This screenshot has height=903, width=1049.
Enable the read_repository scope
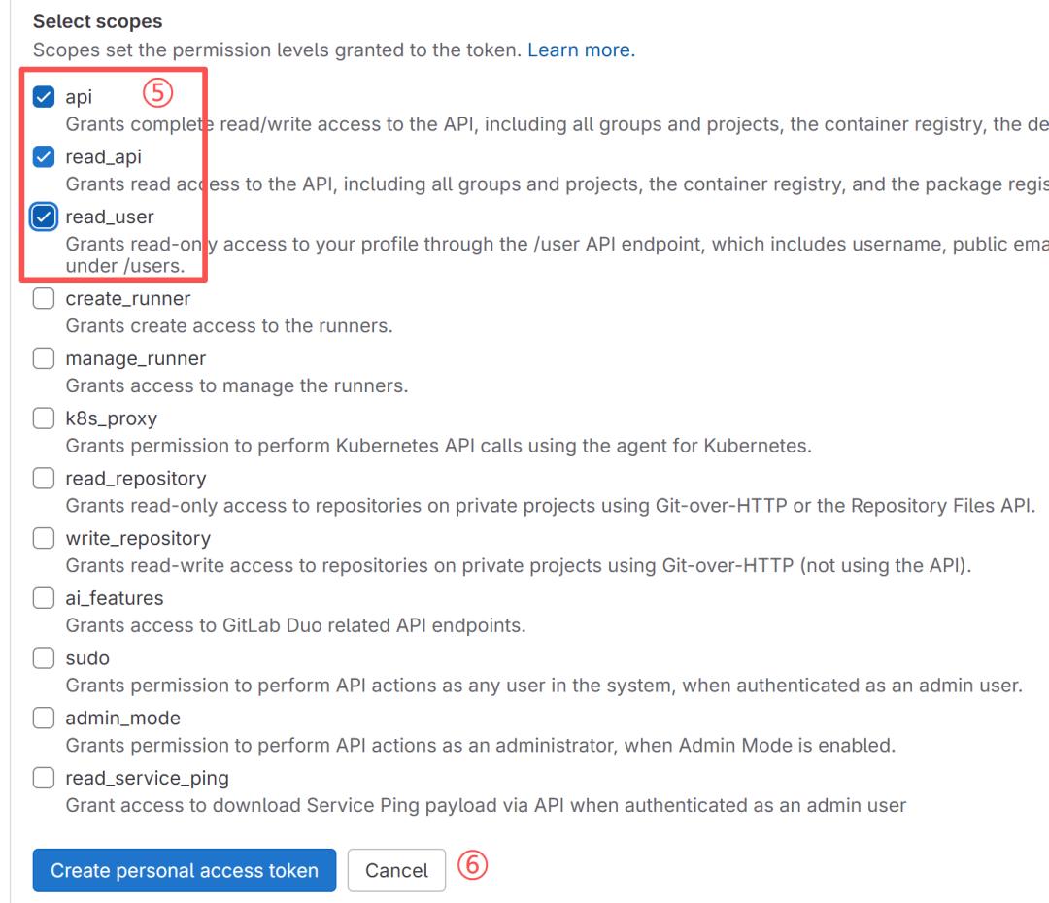pos(43,478)
